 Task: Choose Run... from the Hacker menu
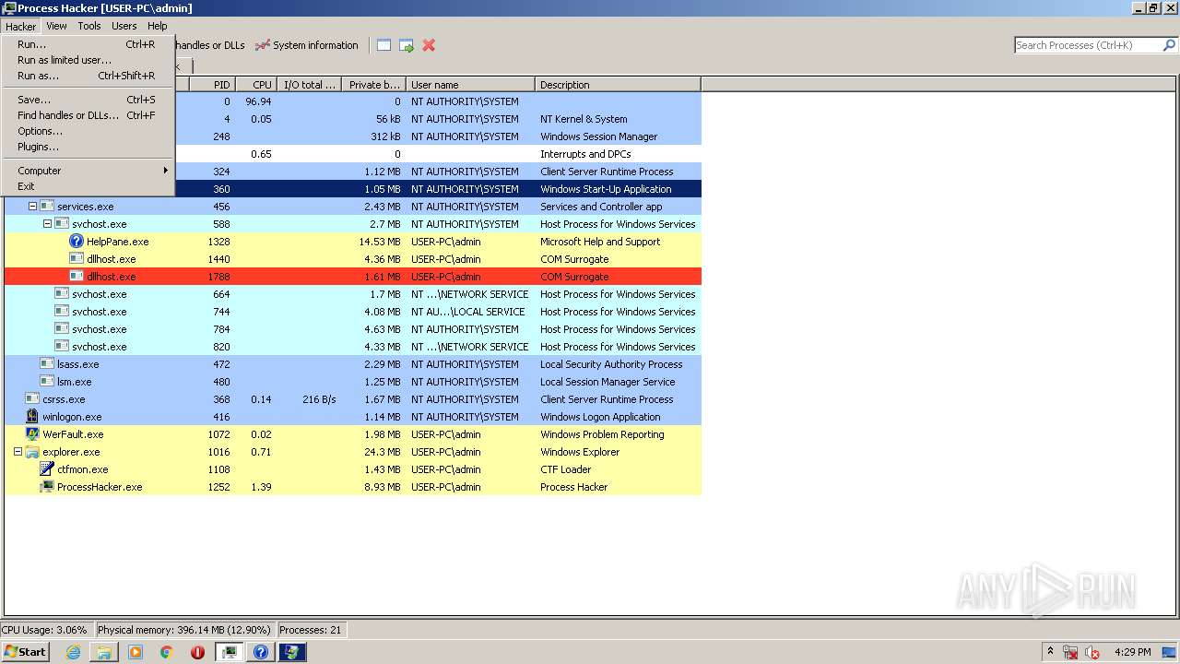coord(88,44)
